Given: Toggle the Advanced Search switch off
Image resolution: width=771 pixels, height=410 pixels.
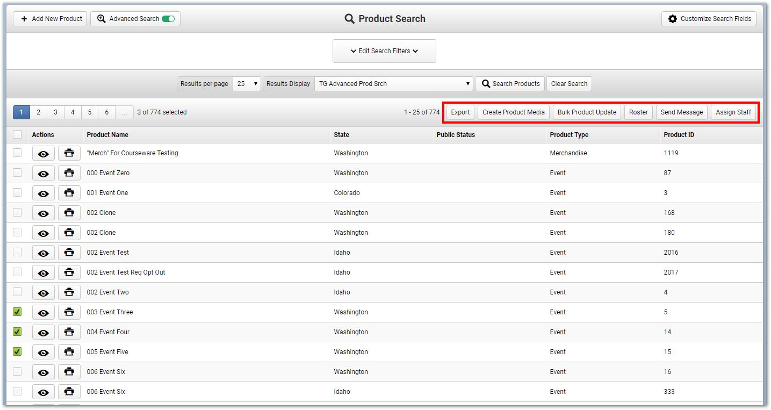Looking at the screenshot, I should (x=168, y=19).
